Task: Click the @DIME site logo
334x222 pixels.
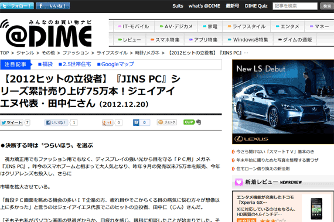Action: 46,33
